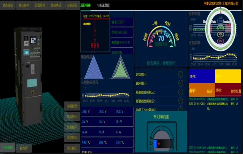243x154 pixels.
Task: Open the 设备资料 section
Action: pos(40,5)
